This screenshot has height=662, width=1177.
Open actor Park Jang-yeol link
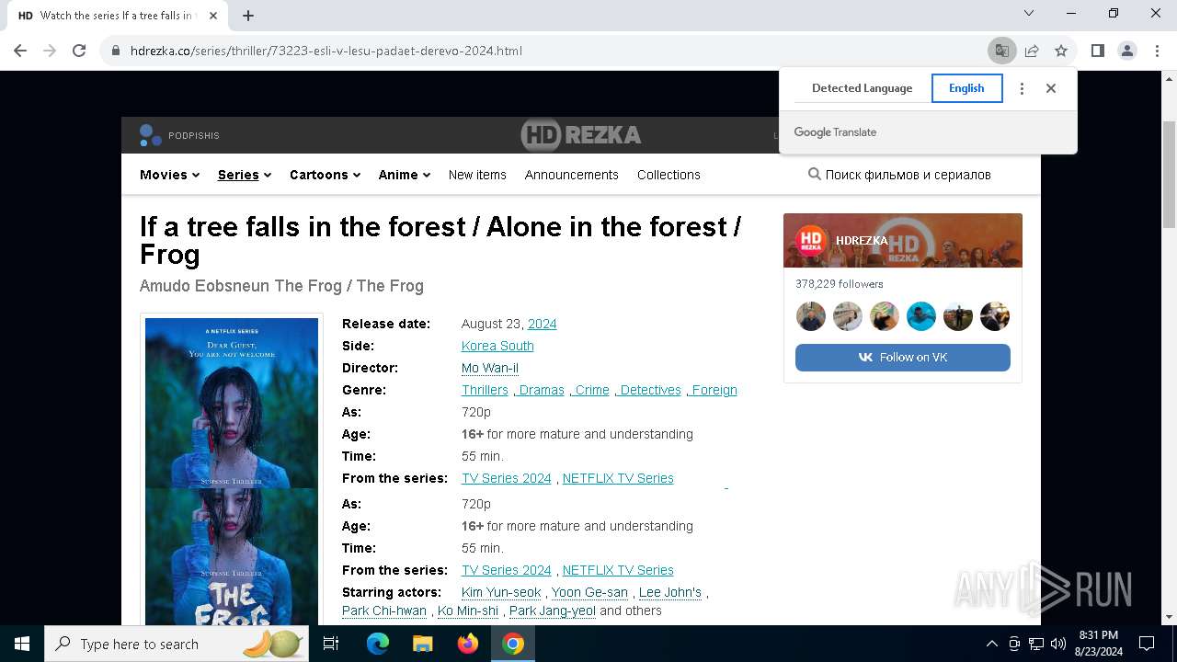(553, 611)
